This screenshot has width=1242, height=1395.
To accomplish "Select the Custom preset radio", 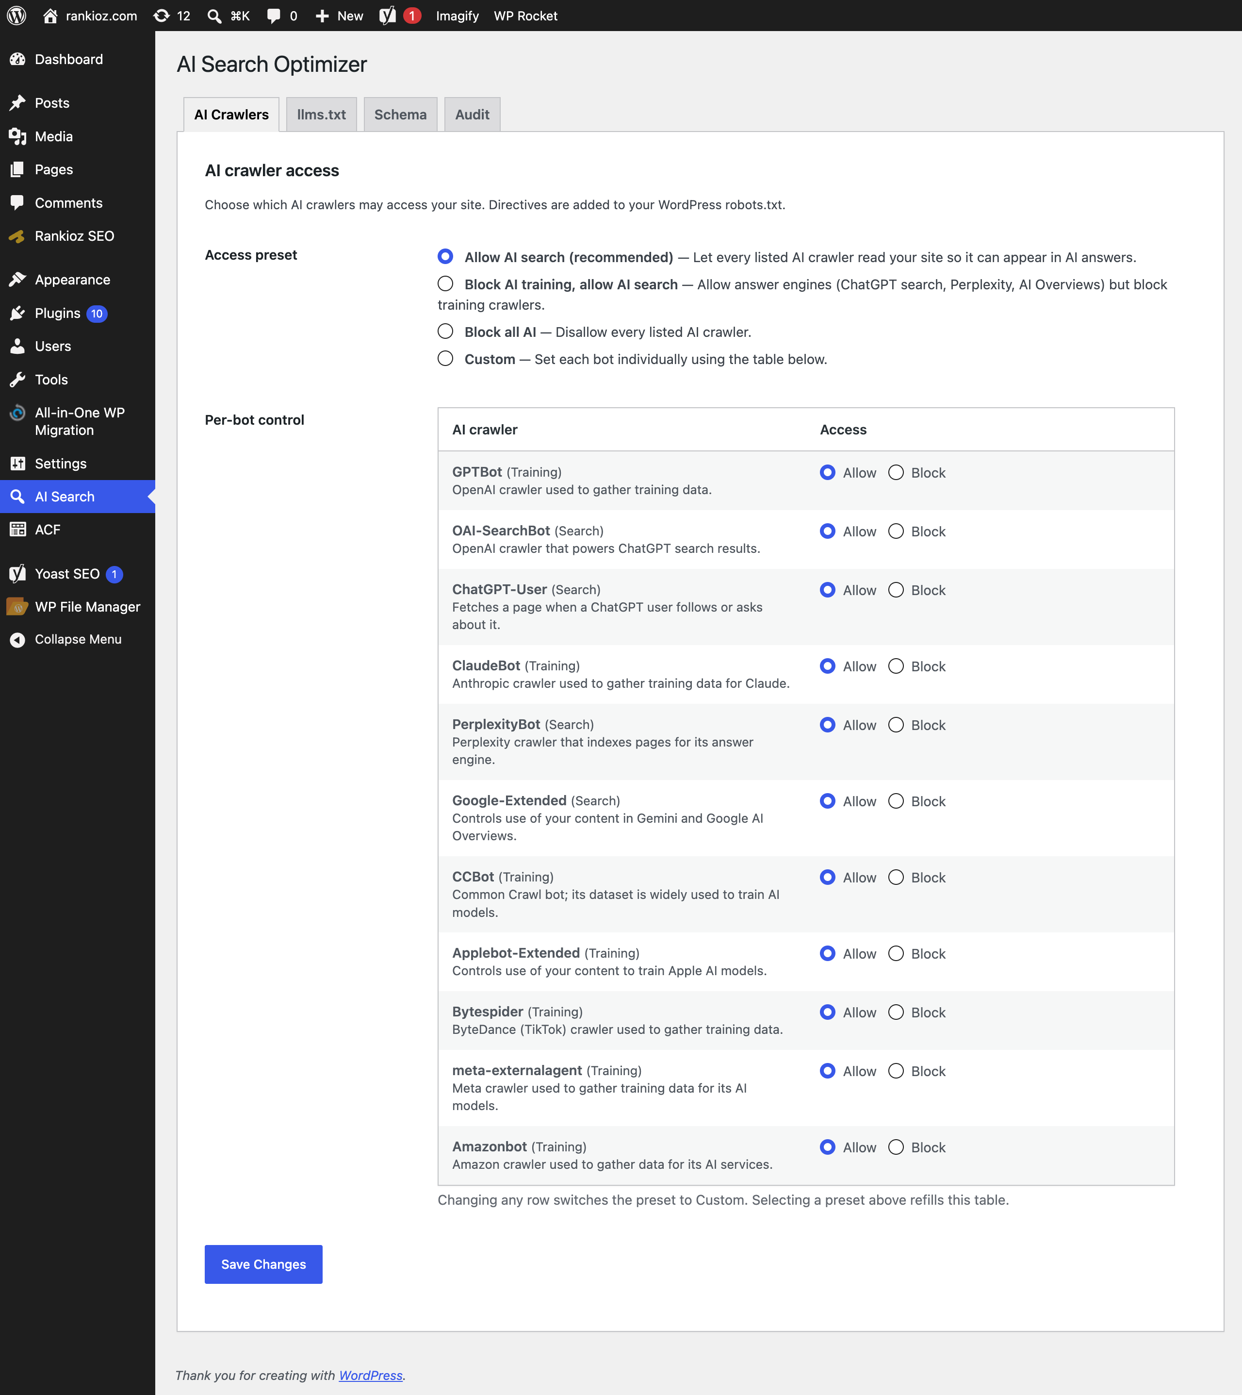I will 445,359.
